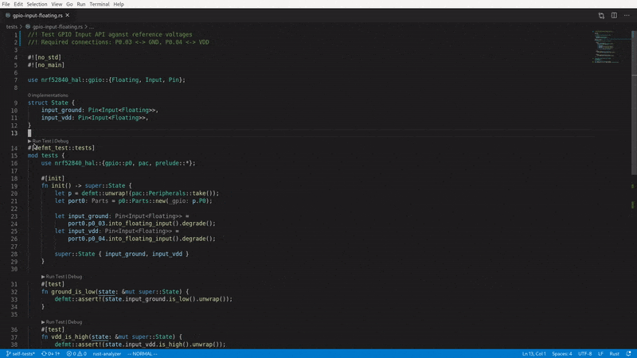637x358 pixels.
Task: Click the breadcrumb trailing ellipsis segment
Action: coord(92,27)
